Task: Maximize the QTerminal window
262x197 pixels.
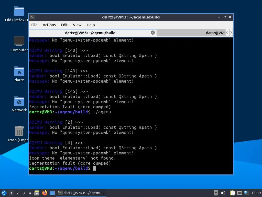Action: (224, 17)
